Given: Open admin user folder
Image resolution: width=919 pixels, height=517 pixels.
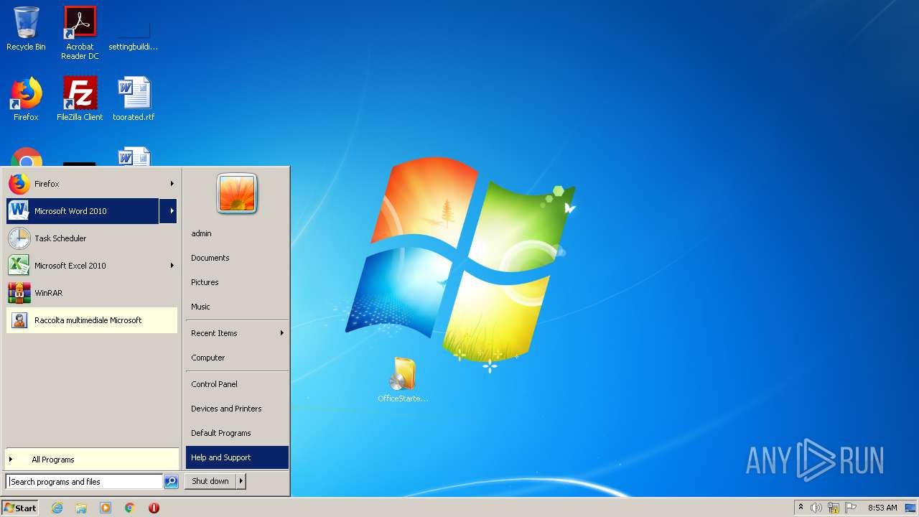Looking at the screenshot, I should click(x=237, y=233).
